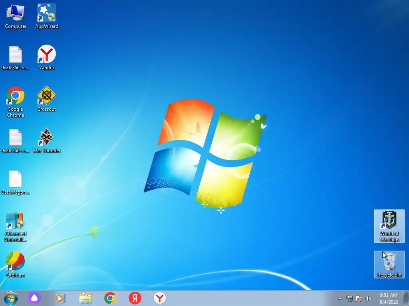Open the purple Alice assistant taskbar icon
Screen dimensions: 409x306
[34, 298]
